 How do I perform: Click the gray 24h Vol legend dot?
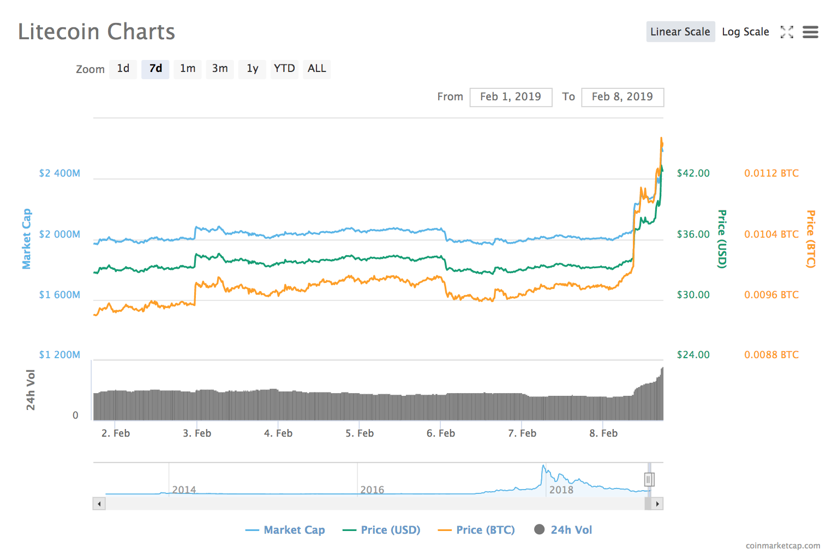point(540,529)
